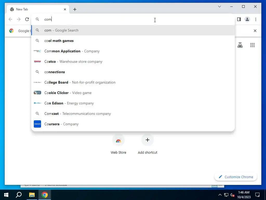The height and width of the screenshot is (200, 266).
Task: Click the Con Edison logo icon
Action: coord(37,103)
